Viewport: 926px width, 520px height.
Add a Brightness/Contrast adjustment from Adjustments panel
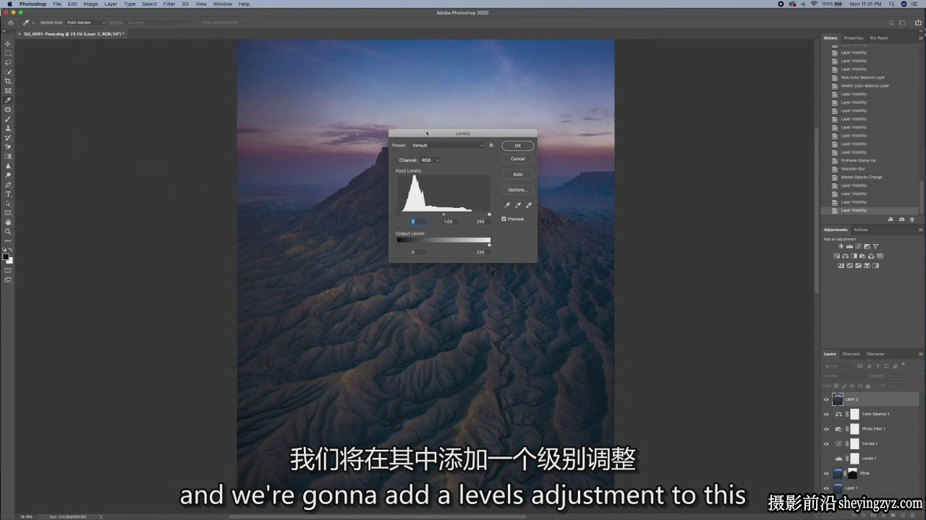[840, 246]
